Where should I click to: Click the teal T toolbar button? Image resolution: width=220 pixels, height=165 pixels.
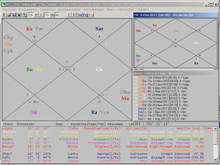tap(69, 15)
